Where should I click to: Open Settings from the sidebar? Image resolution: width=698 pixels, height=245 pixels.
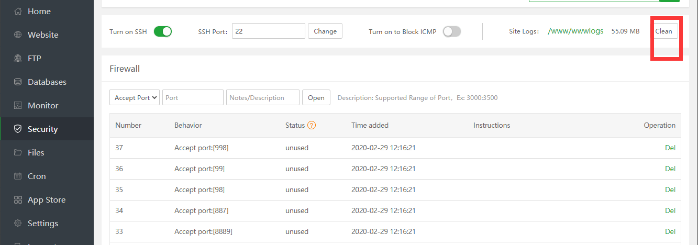[x=42, y=223]
